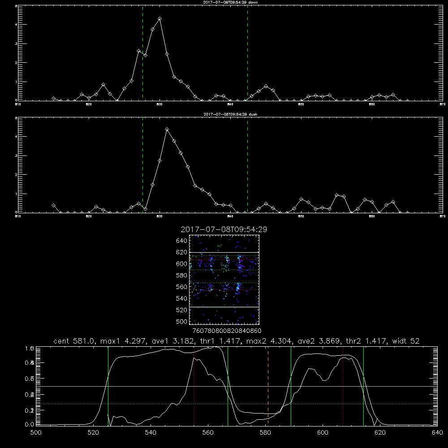Click x-axis label 580 on bottom plot

coord(265,433)
